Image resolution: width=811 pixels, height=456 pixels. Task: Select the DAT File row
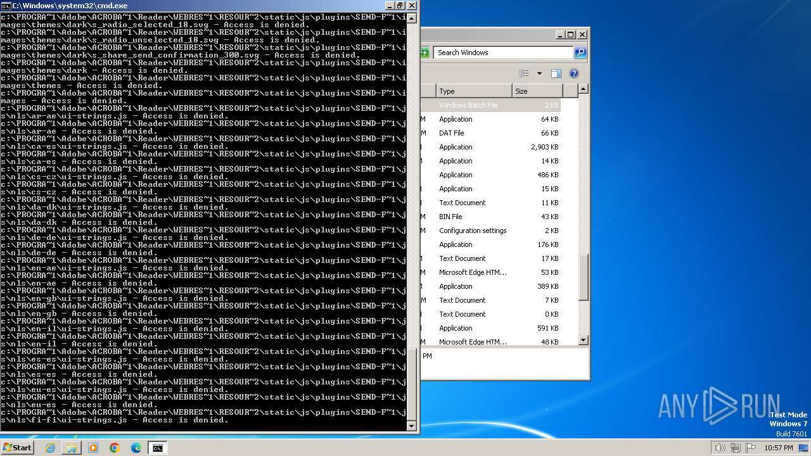click(x=490, y=133)
